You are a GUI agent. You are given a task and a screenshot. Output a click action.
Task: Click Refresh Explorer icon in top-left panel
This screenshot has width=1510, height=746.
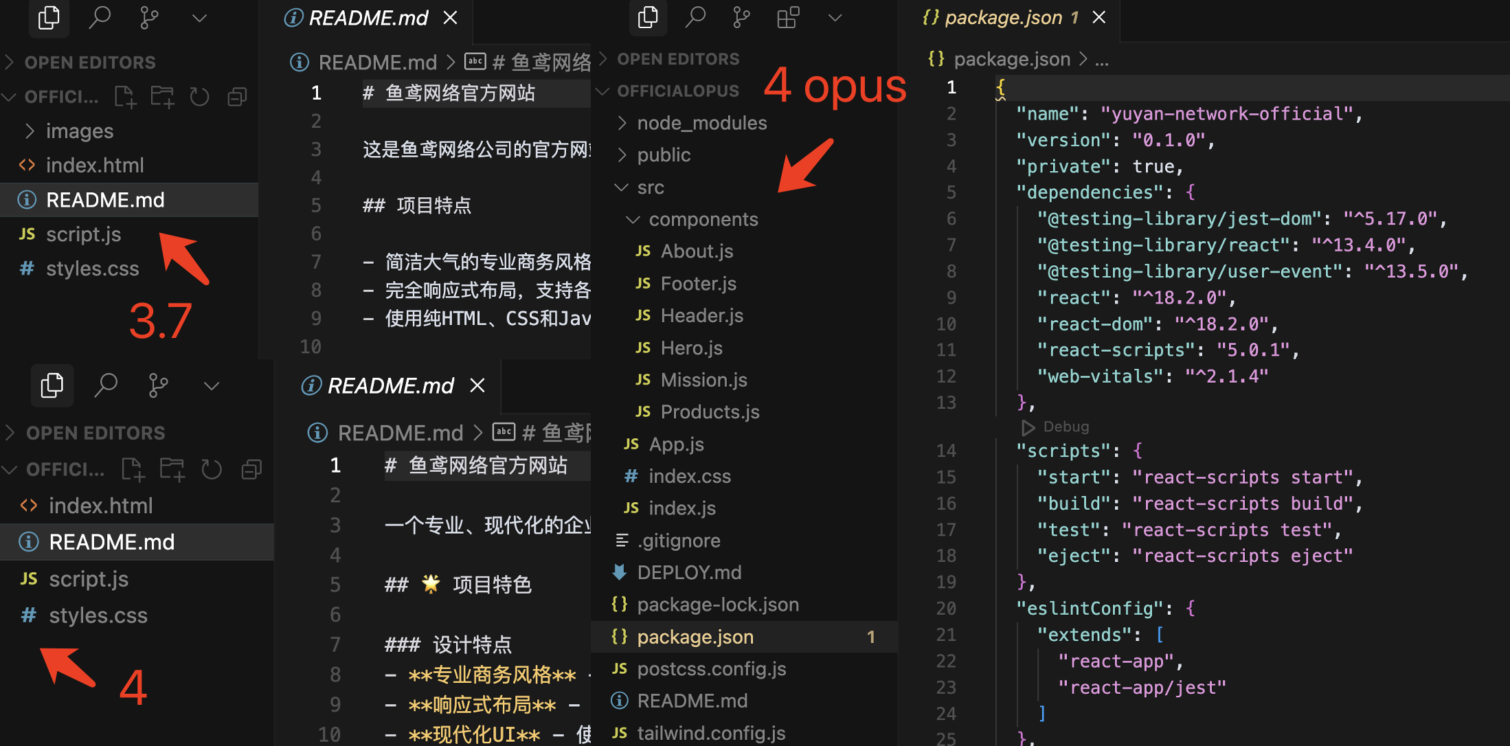(199, 97)
